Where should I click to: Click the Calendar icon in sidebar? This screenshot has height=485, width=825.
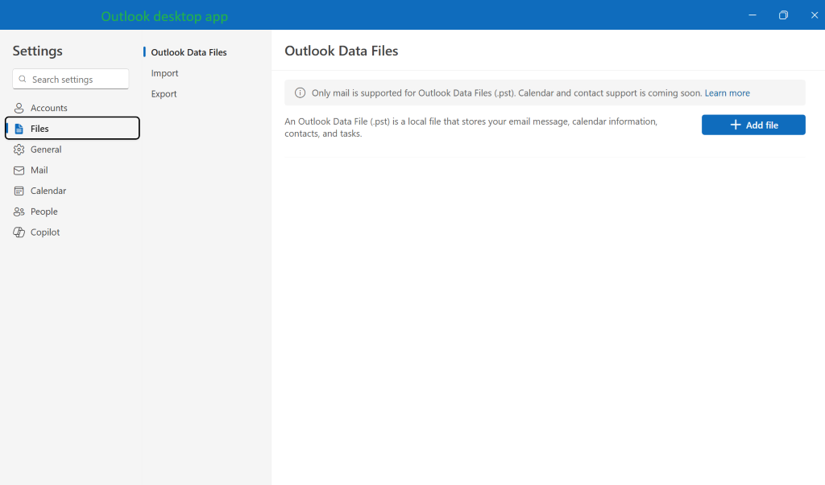[x=19, y=191]
